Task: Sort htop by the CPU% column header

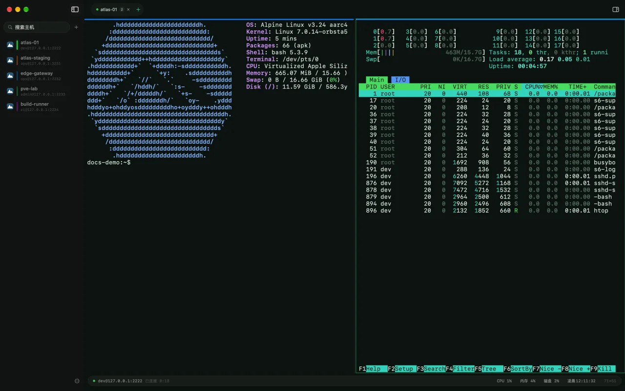Action: [534, 87]
